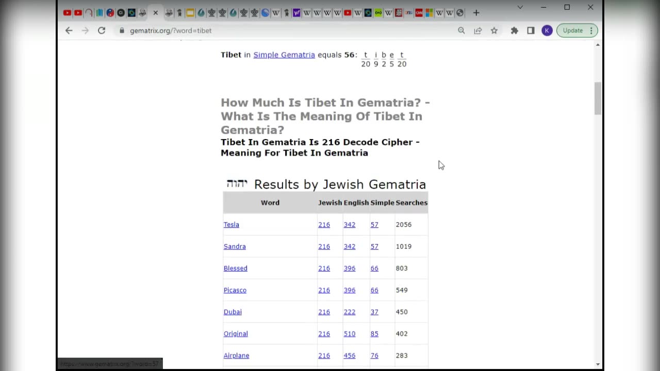Open the Original word link
Viewport: 660px width, 371px height.
pos(236,334)
